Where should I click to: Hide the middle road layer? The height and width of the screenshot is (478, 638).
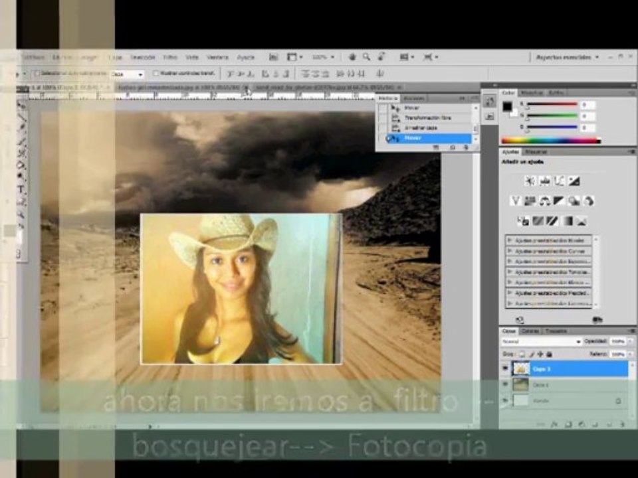[505, 384]
